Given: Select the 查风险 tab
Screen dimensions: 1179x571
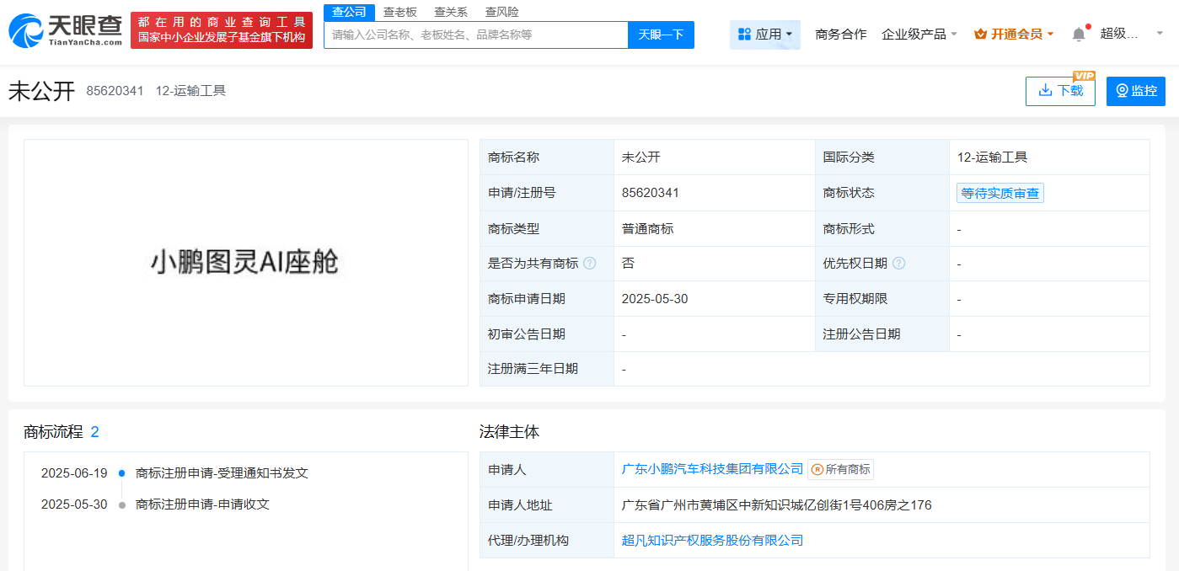Looking at the screenshot, I should [502, 12].
